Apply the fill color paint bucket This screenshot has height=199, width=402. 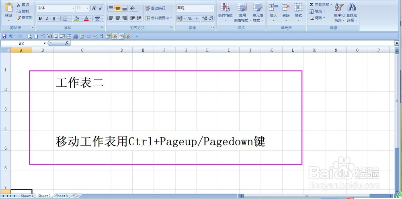(76, 18)
